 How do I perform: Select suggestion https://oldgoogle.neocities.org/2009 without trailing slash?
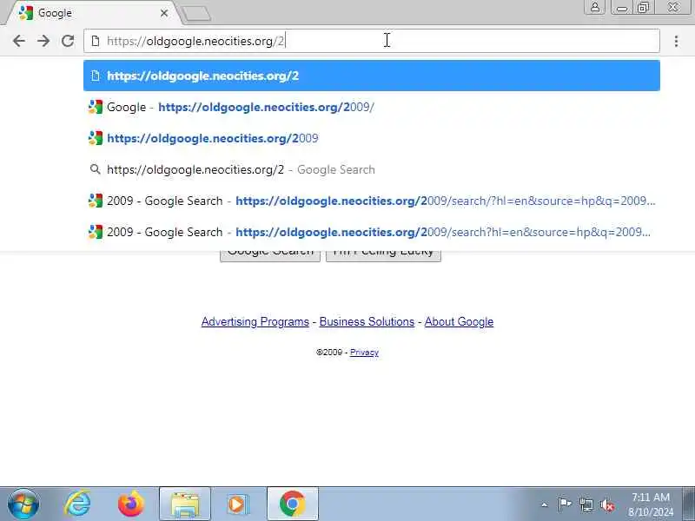(x=372, y=138)
